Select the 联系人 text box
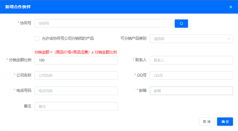 [x=191, y=60]
